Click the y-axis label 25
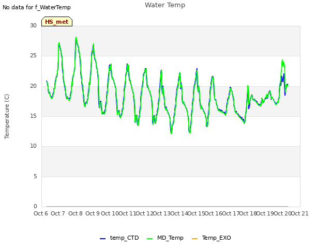331x248 pixels. 33,55
